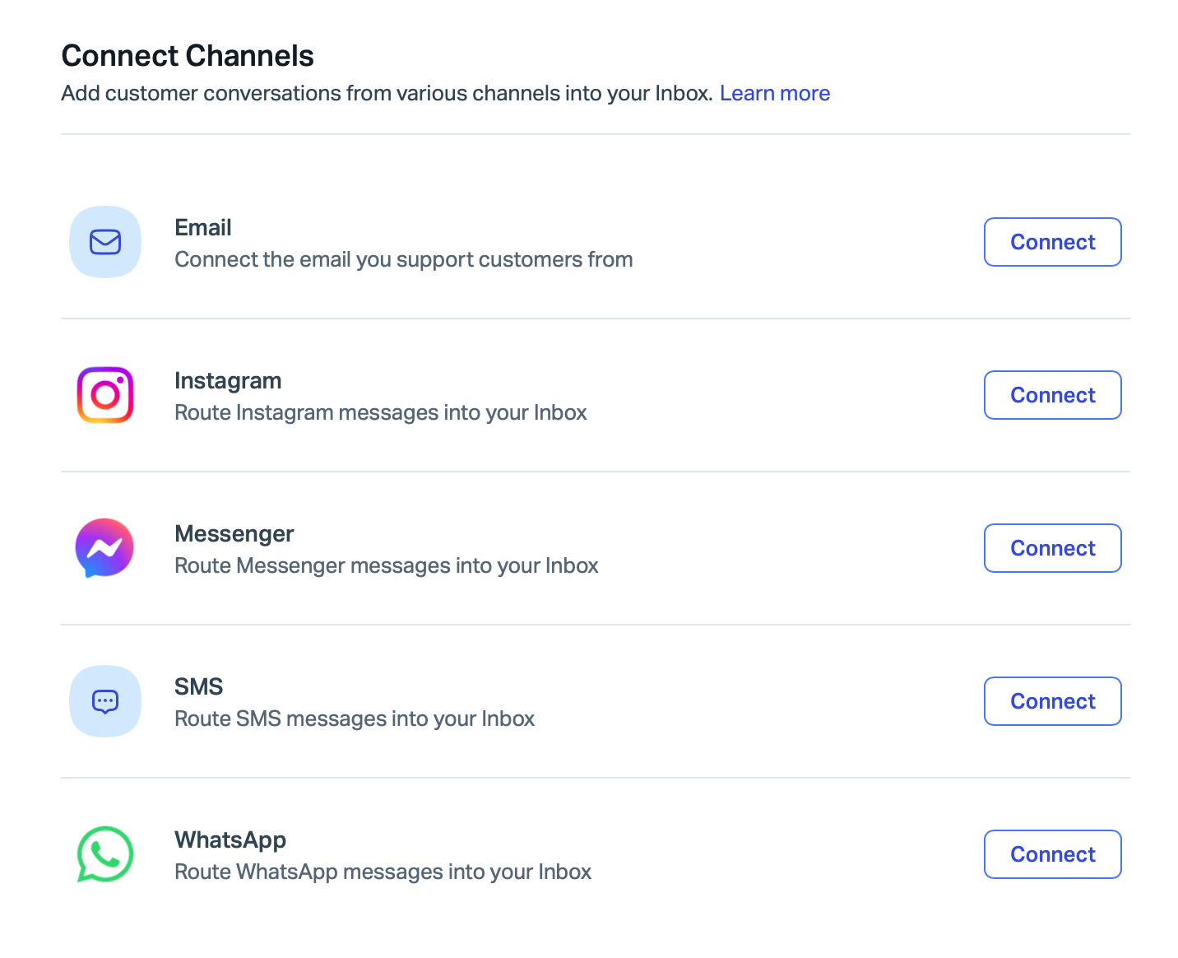Screen dimensions: 1178x958
Task: Click the WhatsApp logo icon
Action: coord(105,854)
